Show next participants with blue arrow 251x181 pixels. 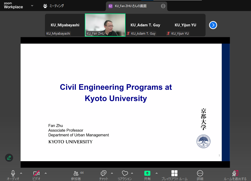point(213,25)
